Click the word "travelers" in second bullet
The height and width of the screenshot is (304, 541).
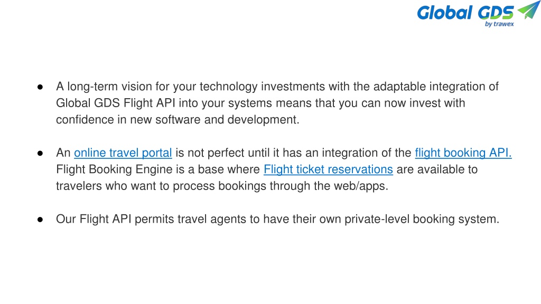[x=79, y=186]
